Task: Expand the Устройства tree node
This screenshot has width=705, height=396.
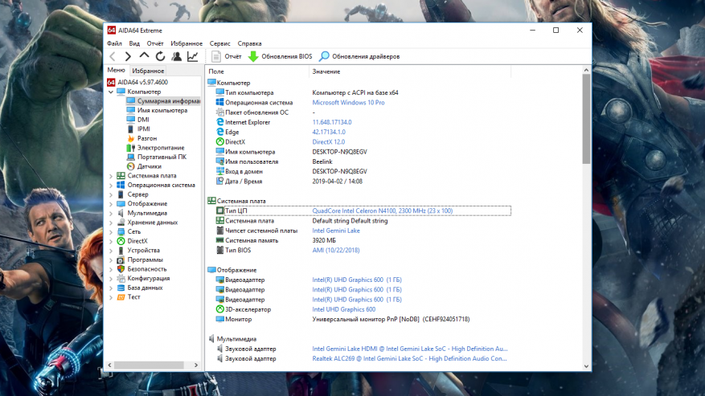Action: click(x=111, y=251)
